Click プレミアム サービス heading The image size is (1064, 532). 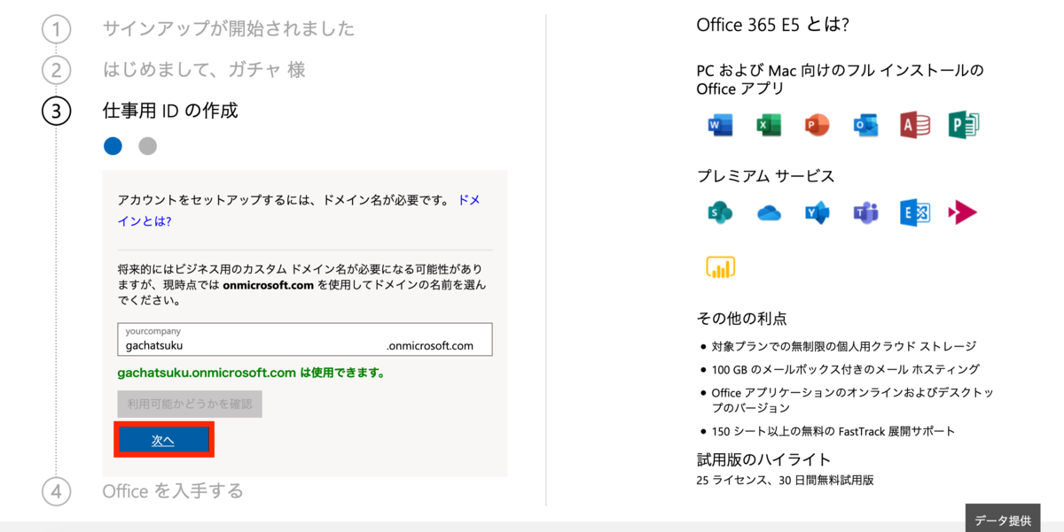click(x=766, y=176)
